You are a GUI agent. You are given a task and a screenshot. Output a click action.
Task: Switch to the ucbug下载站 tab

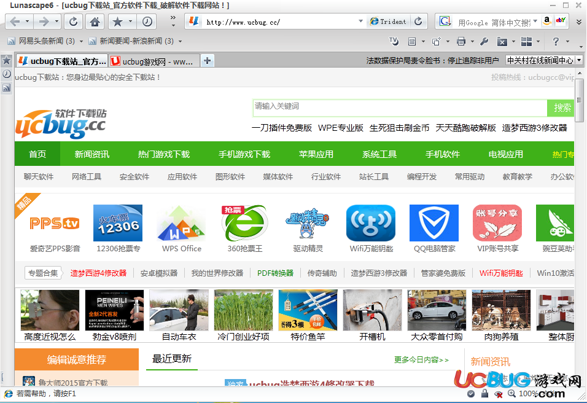click(x=62, y=61)
